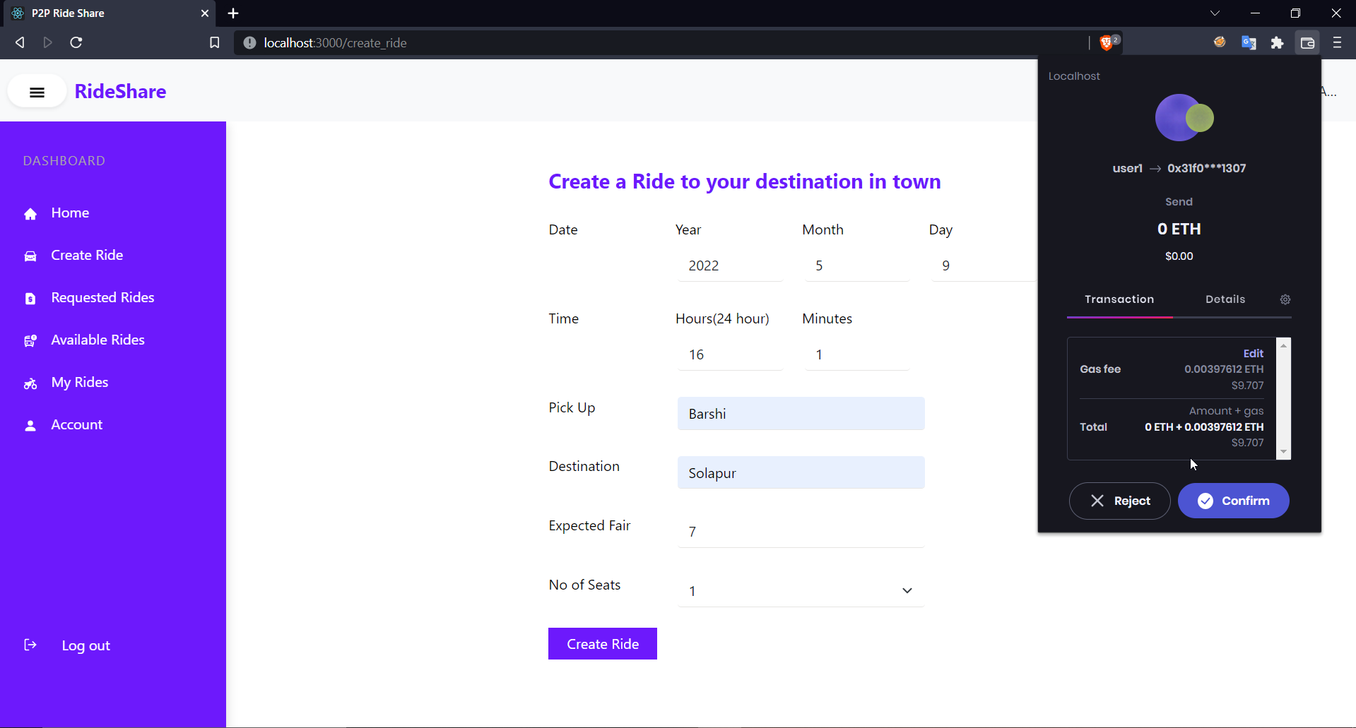1356x728 pixels.
Task: Select the My Rides motorcycle icon
Action: click(31, 383)
